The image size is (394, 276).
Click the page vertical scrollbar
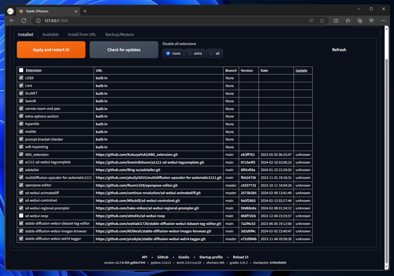pos(387,161)
